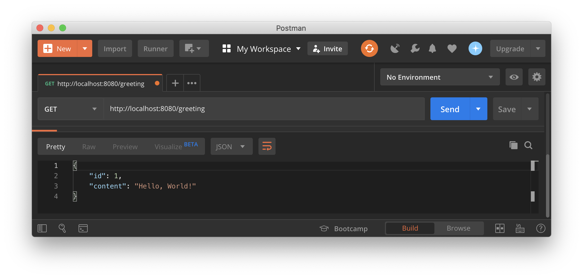The image size is (583, 279).
Task: Expand the Send options arrow
Action: 479,109
